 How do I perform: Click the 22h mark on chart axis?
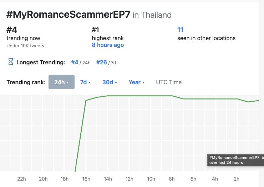click(21, 179)
